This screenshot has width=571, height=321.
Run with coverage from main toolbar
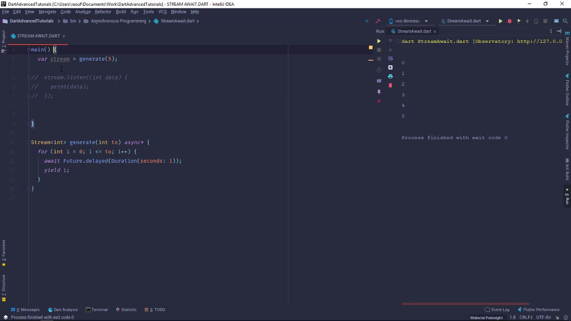(519, 21)
